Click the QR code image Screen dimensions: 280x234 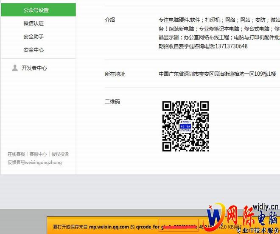tap(186, 126)
